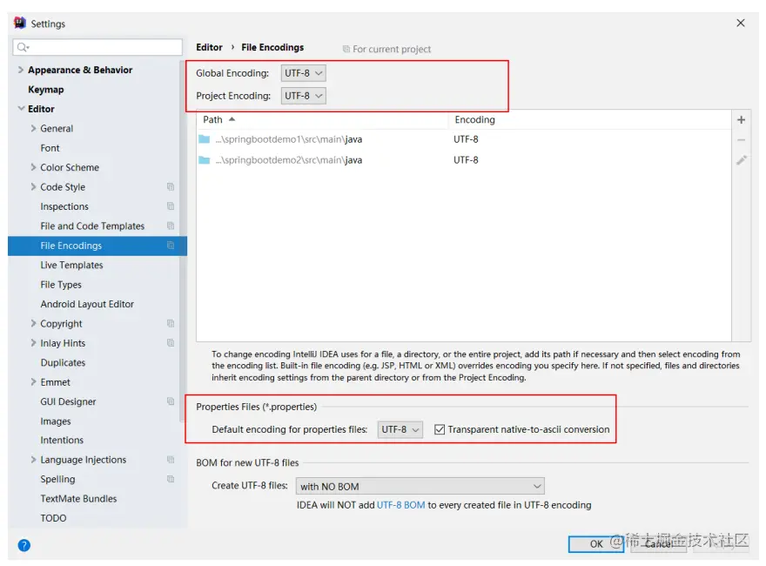Click project-level icon next to GUI Designer
Viewport: 766px width, 566px height.
171,401
